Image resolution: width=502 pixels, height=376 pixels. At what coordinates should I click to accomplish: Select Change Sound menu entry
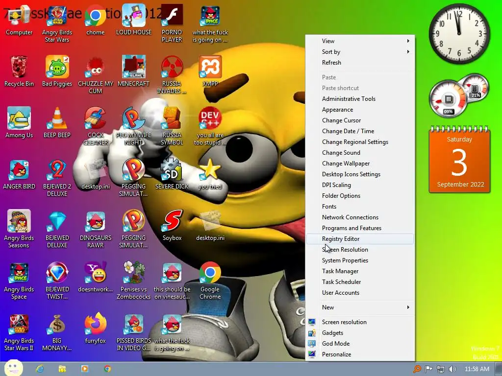point(360,153)
